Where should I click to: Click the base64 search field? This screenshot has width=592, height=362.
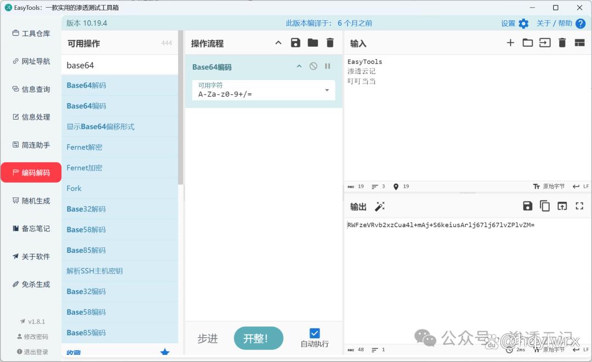click(119, 65)
